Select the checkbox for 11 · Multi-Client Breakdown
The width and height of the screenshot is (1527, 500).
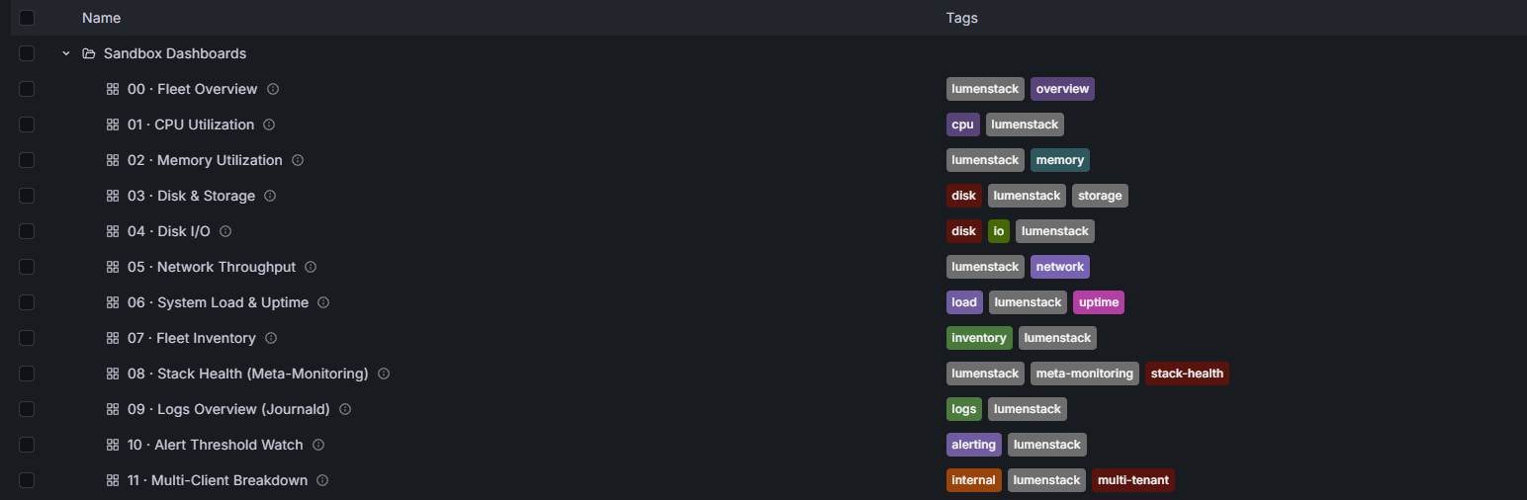[x=27, y=480]
